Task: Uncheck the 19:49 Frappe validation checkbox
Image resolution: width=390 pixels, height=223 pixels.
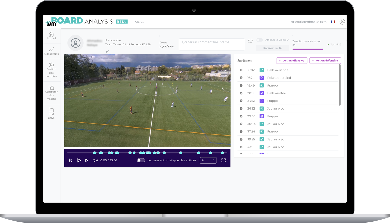Action: point(262,86)
